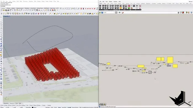Screen dimensions: 193x108
Task: Toggle Record History in status bar
Action: click(75, 107)
